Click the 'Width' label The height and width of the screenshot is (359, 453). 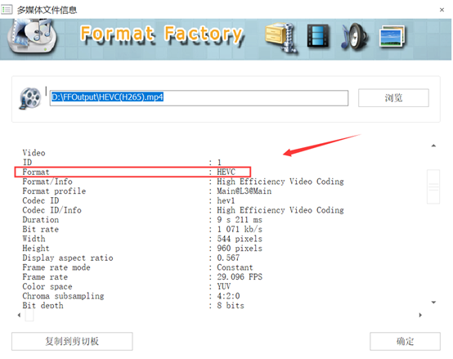34,239
